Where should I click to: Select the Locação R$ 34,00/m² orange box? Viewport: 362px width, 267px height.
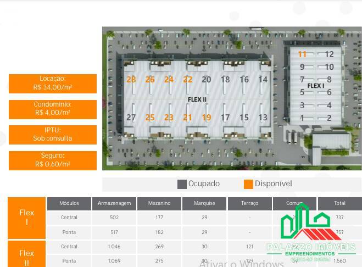(x=53, y=84)
